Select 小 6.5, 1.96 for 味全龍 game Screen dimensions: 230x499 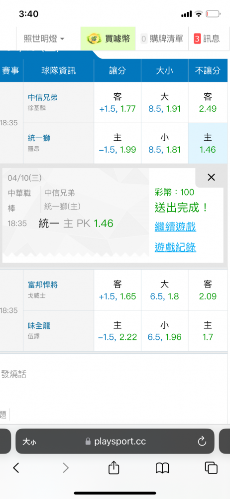(165, 331)
